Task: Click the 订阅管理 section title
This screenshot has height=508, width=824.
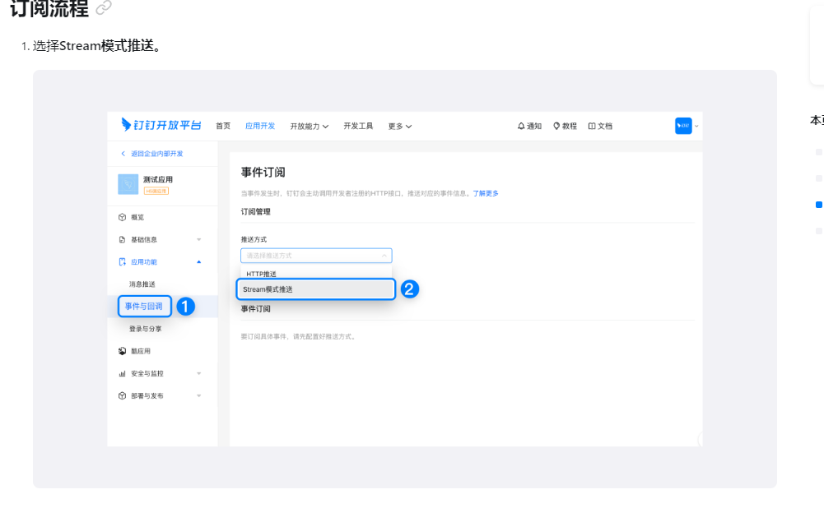Action: pyautogui.click(x=256, y=212)
